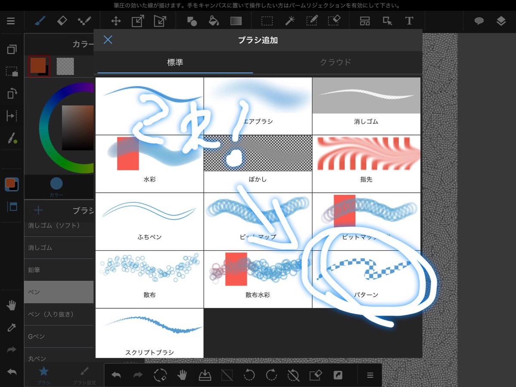Choose the ふちペン brush type

coord(150,221)
